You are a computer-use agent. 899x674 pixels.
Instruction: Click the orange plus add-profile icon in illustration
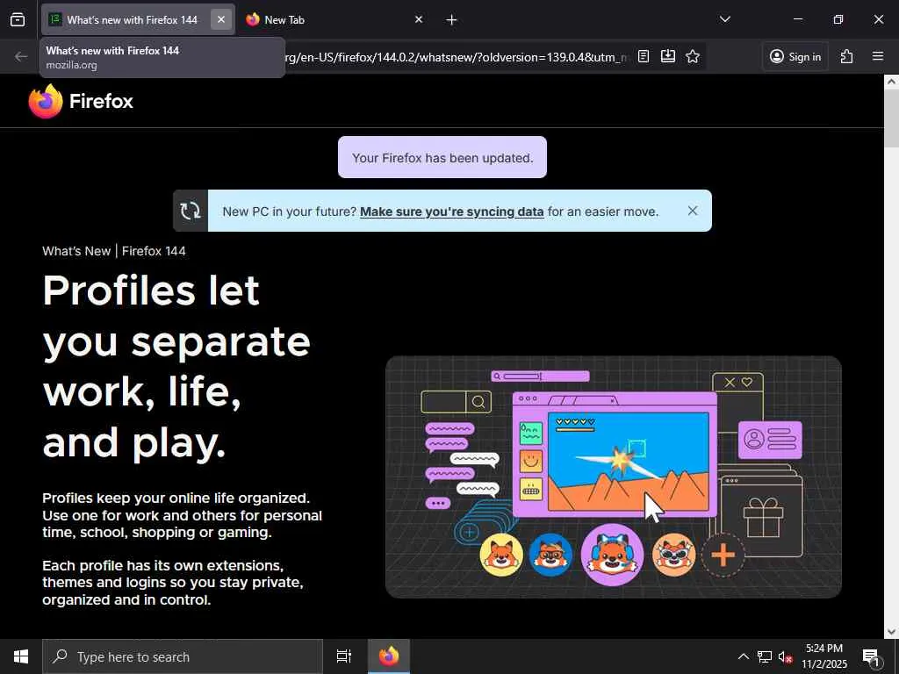pyautogui.click(x=723, y=555)
